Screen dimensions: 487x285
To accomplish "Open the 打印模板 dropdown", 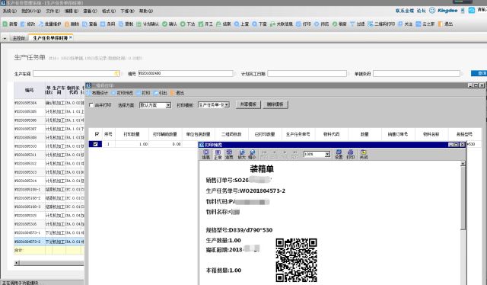I will click(x=227, y=105).
